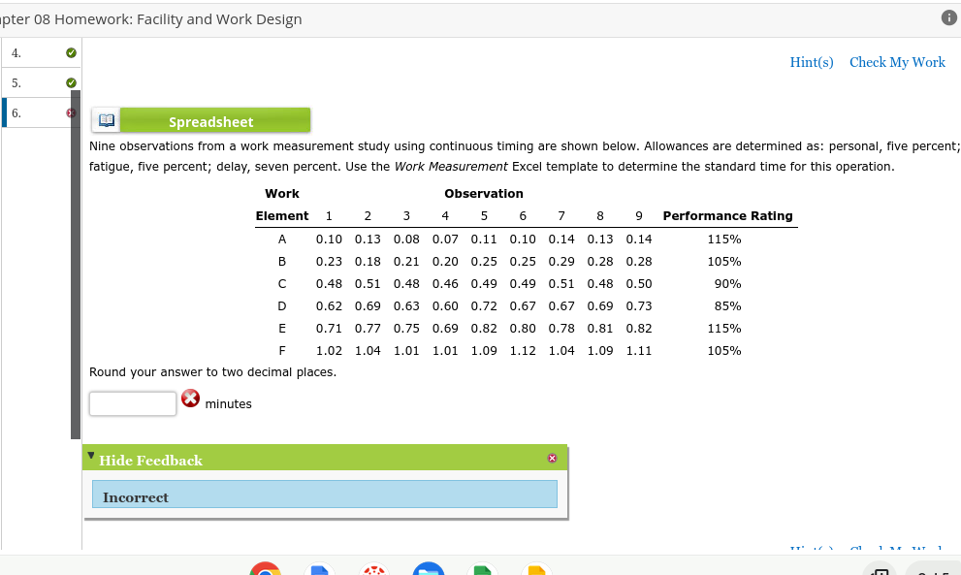Click the red status icon on question 6
The height and width of the screenshot is (575, 961).
click(x=70, y=112)
